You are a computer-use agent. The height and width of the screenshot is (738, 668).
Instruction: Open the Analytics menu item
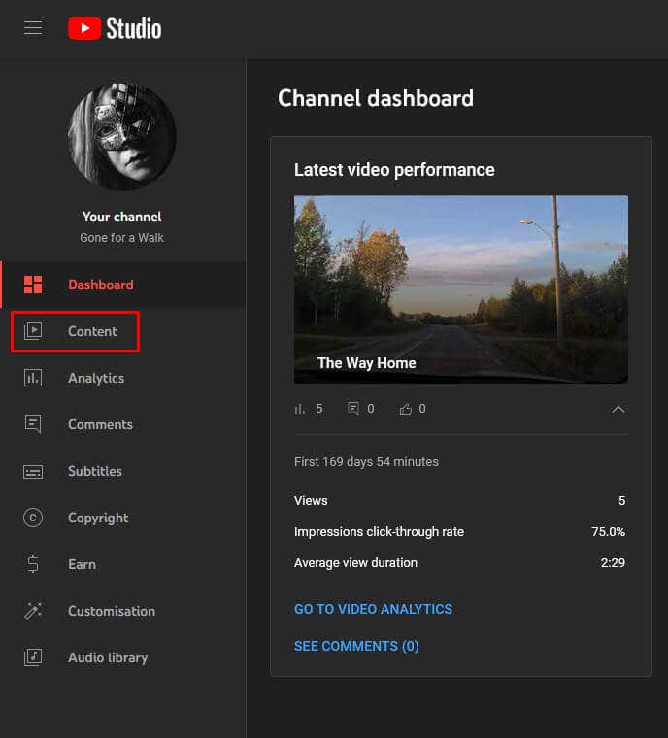(96, 378)
